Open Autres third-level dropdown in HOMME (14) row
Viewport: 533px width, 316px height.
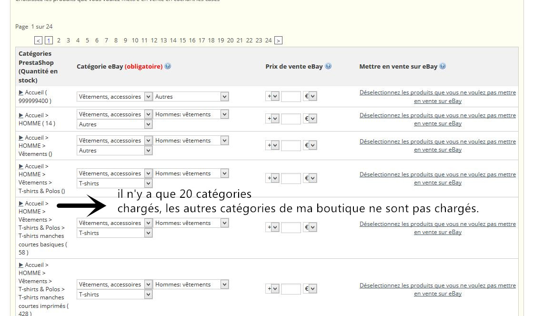pos(114,124)
